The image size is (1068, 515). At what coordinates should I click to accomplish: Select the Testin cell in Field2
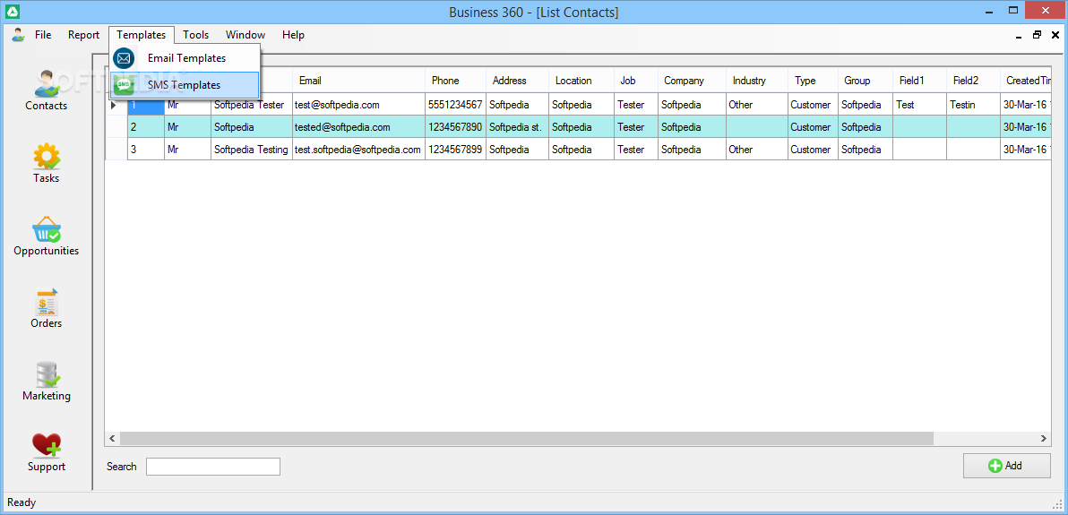973,105
